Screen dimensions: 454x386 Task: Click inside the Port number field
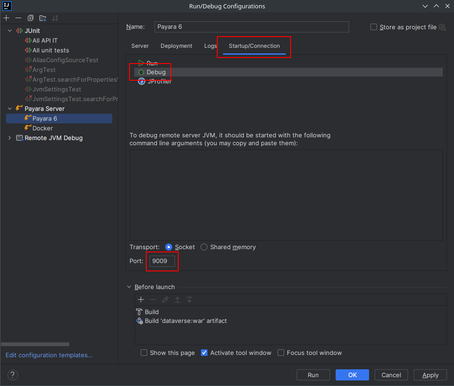click(162, 261)
